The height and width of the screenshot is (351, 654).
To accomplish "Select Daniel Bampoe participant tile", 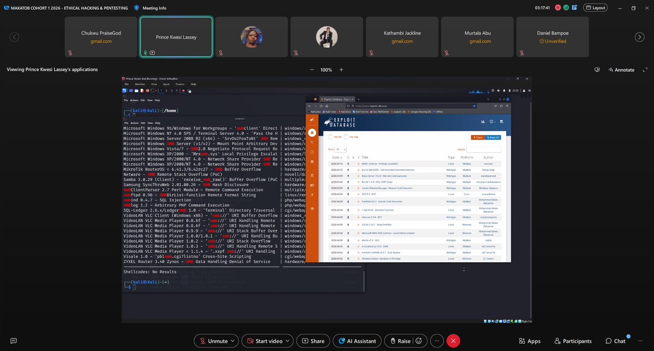I will click(552, 37).
